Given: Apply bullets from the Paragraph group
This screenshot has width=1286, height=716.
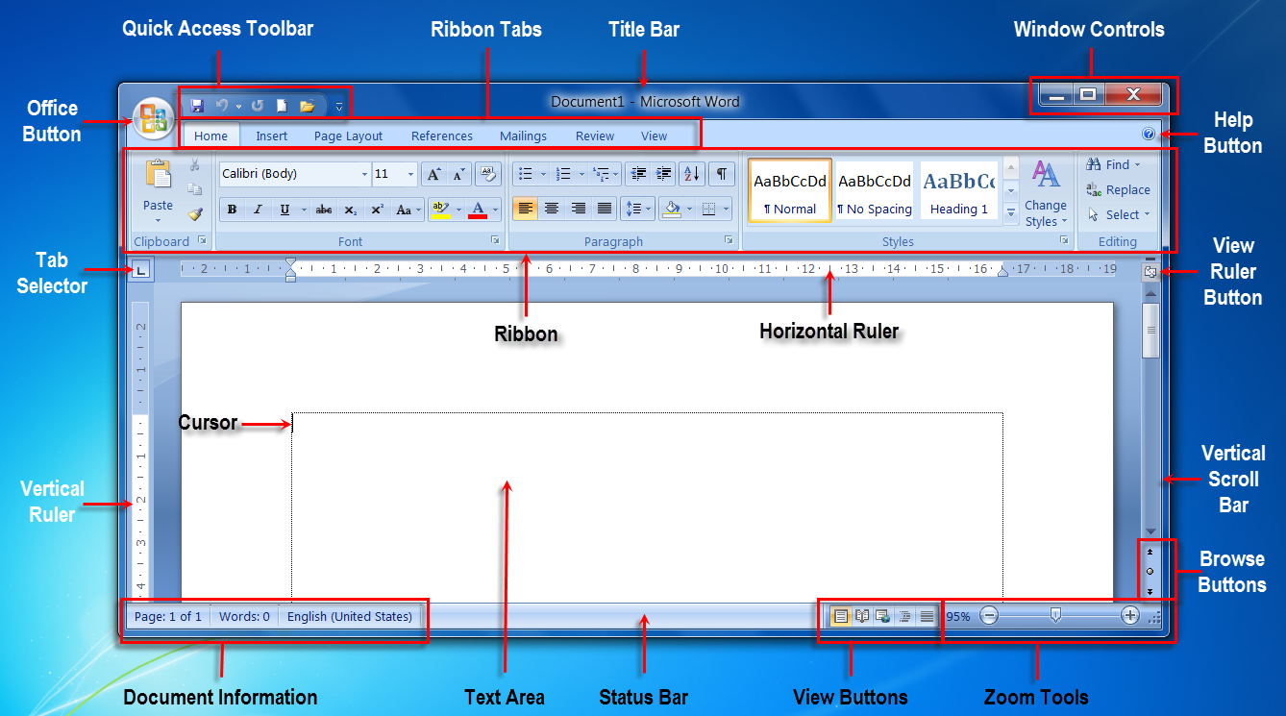Looking at the screenshot, I should pos(525,174).
